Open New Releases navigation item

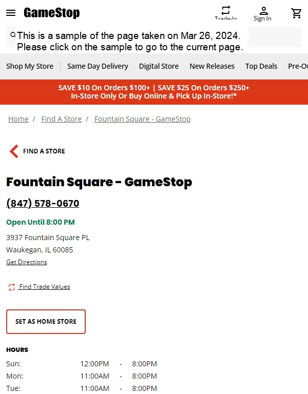click(x=212, y=66)
